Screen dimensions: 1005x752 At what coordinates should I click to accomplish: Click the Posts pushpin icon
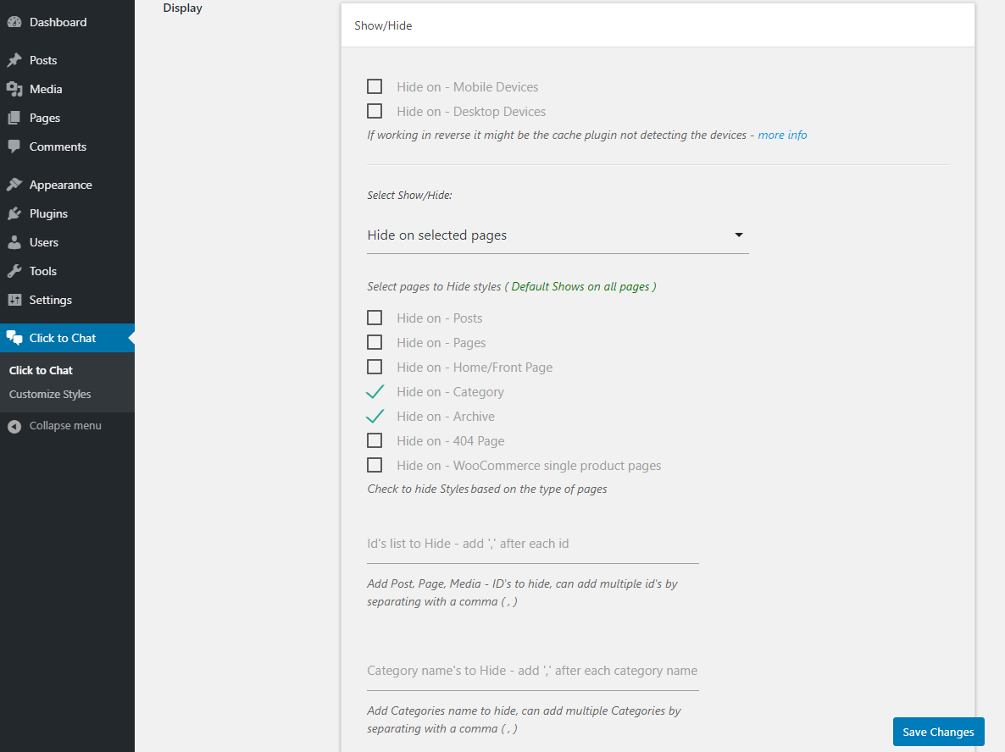(x=14, y=60)
